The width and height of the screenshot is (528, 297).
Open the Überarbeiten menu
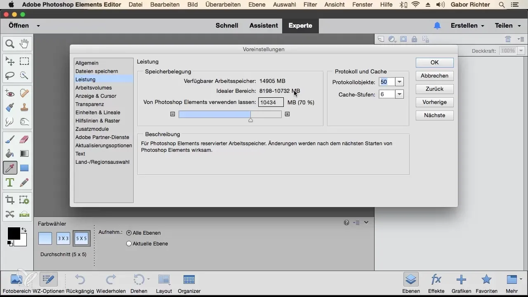(x=223, y=5)
